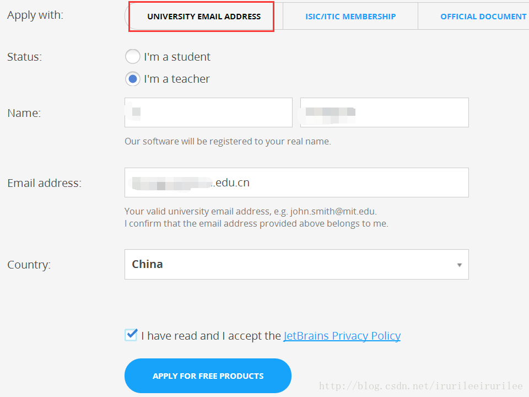The height and width of the screenshot is (397, 529).
Task: Click the "I'm a student" label text
Action: coord(177,57)
